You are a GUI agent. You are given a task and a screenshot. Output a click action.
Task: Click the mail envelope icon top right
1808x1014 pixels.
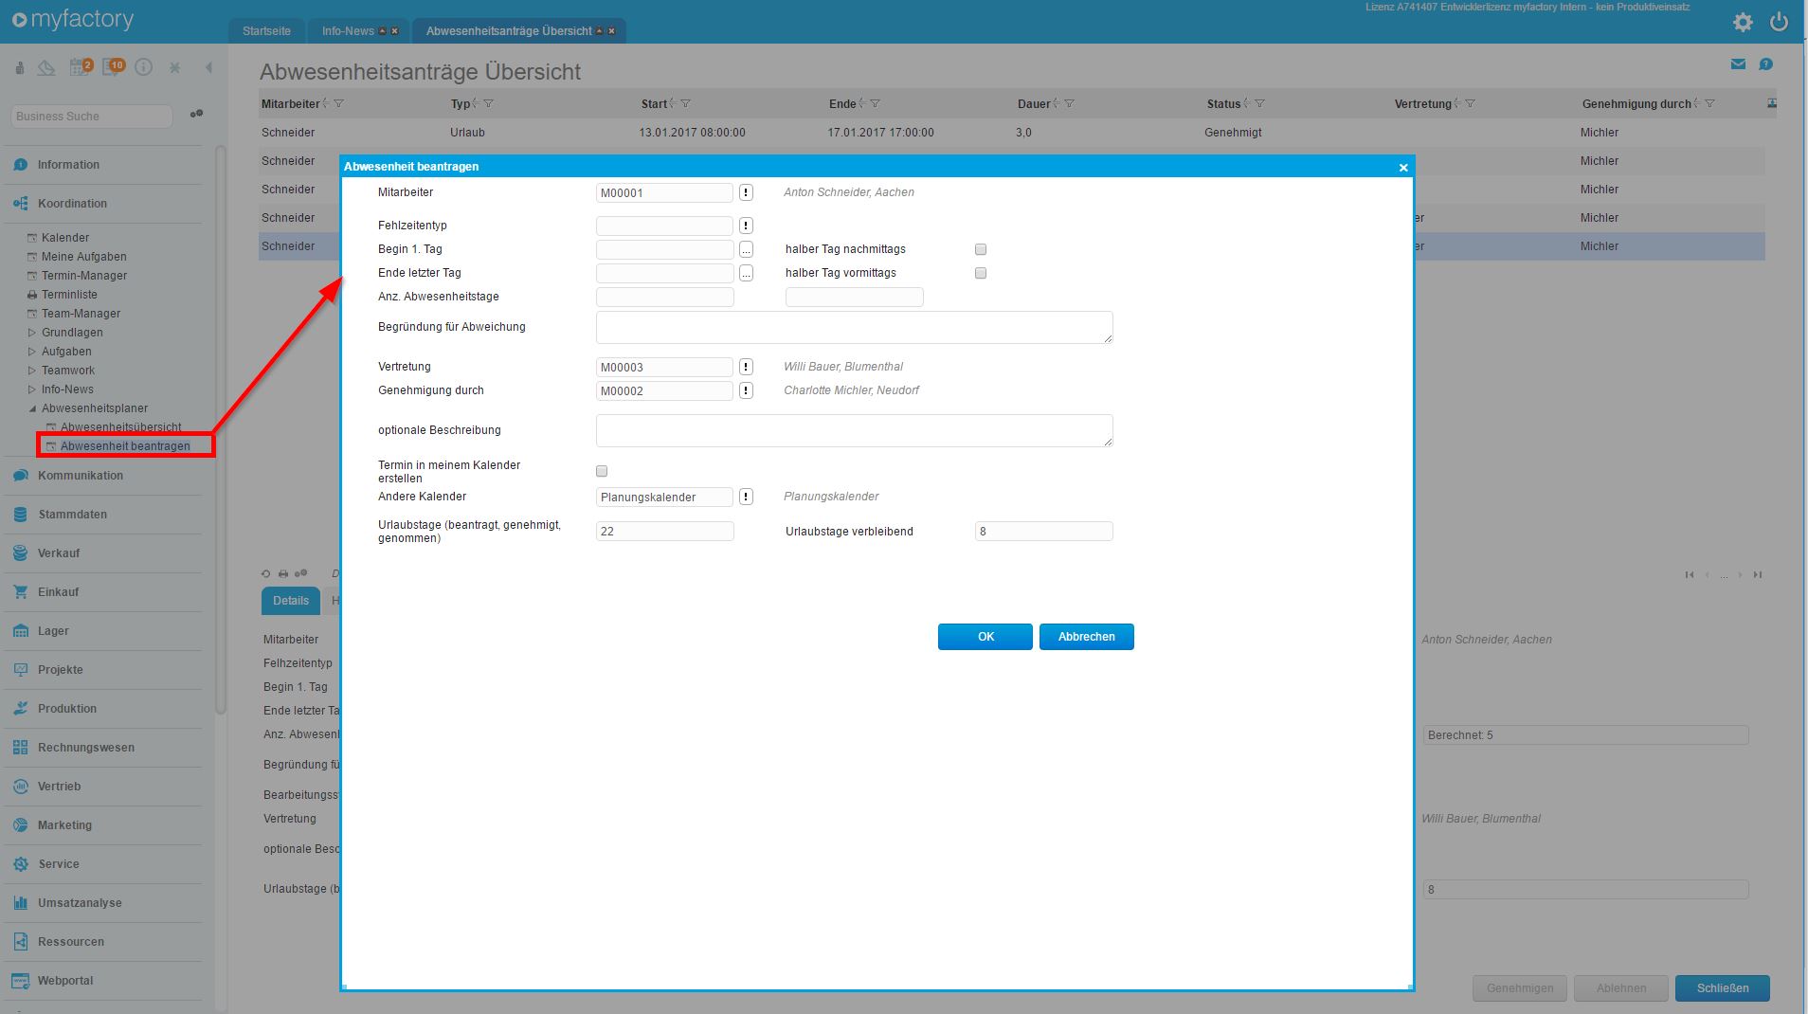pyautogui.click(x=1738, y=64)
